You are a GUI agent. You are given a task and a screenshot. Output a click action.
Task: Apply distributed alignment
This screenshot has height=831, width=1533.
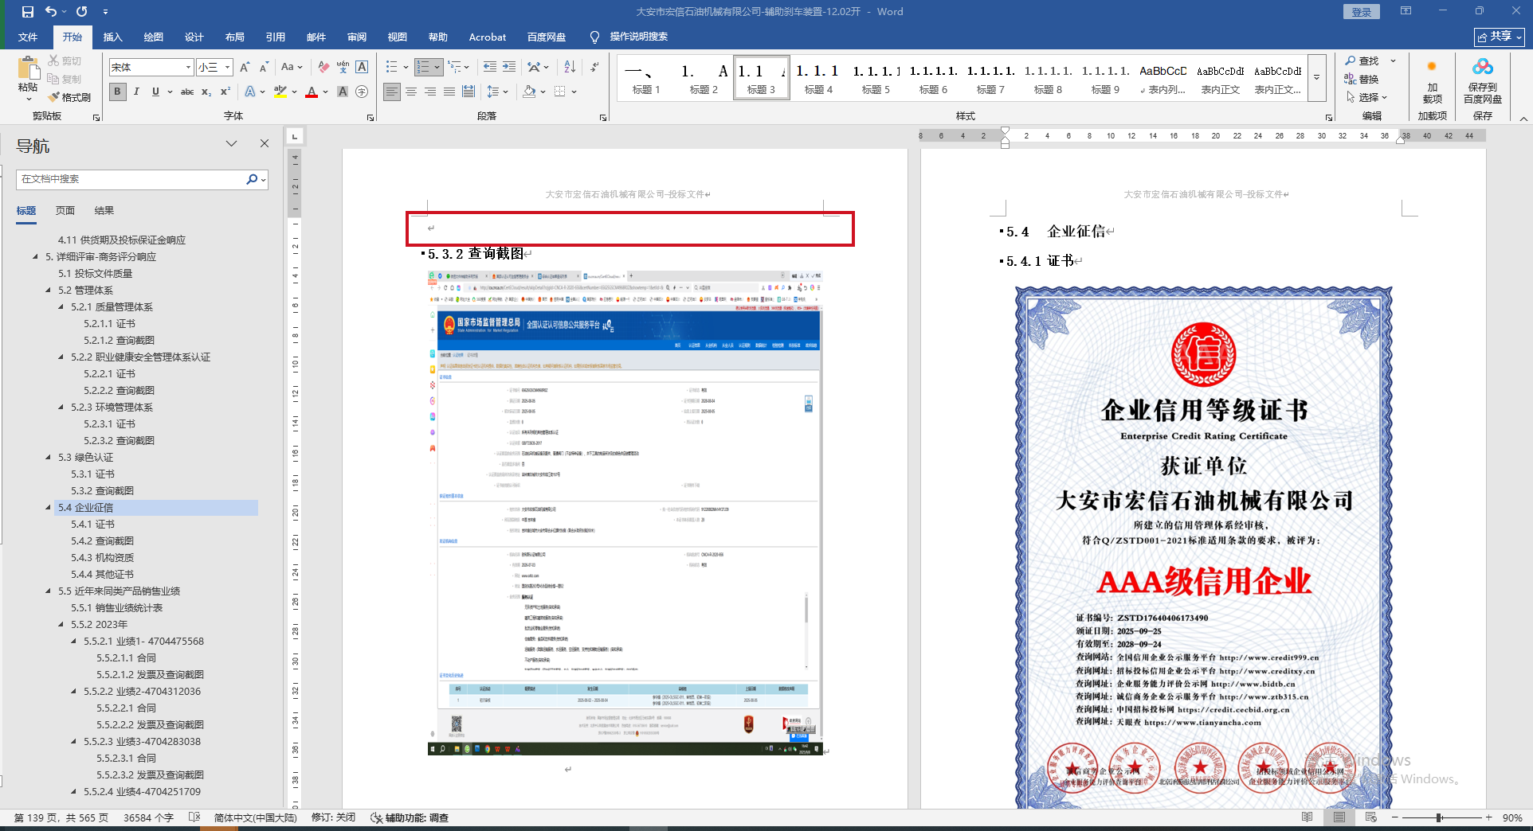469,92
